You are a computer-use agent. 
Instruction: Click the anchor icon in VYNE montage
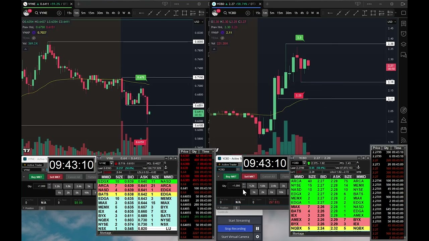(x=166, y=167)
